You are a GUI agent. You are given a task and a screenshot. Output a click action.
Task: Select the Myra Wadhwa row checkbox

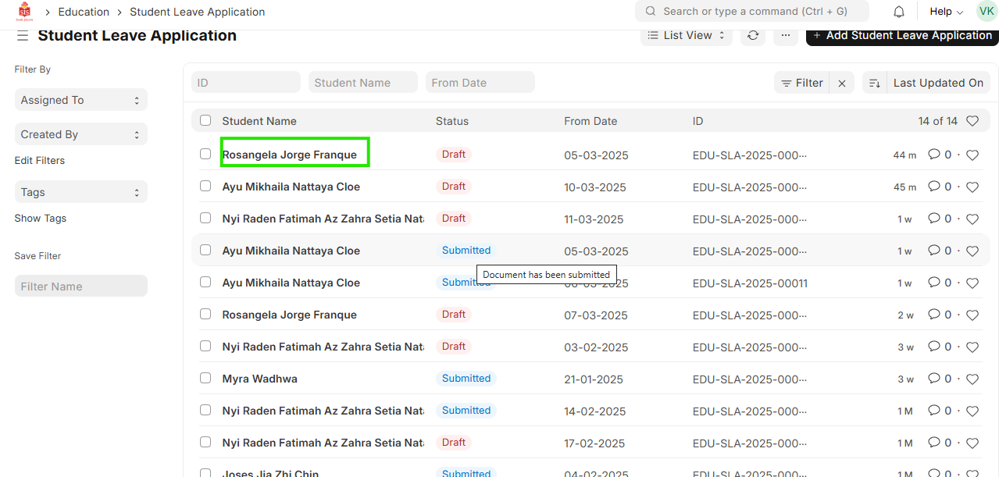point(205,378)
